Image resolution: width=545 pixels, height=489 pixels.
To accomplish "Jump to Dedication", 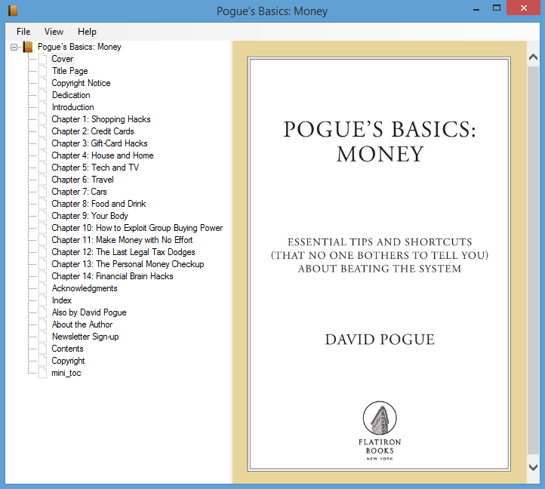I will (71, 95).
